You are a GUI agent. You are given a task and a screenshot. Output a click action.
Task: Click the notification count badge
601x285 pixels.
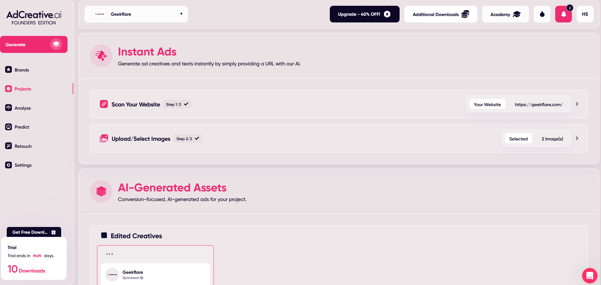[570, 8]
